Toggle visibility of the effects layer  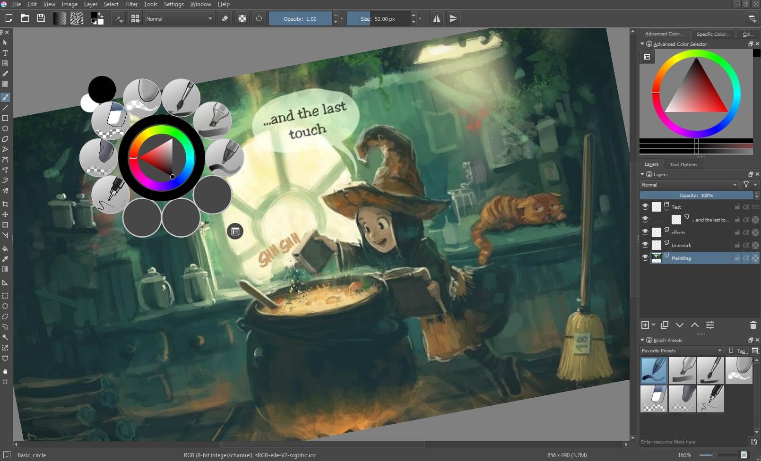pyautogui.click(x=645, y=232)
